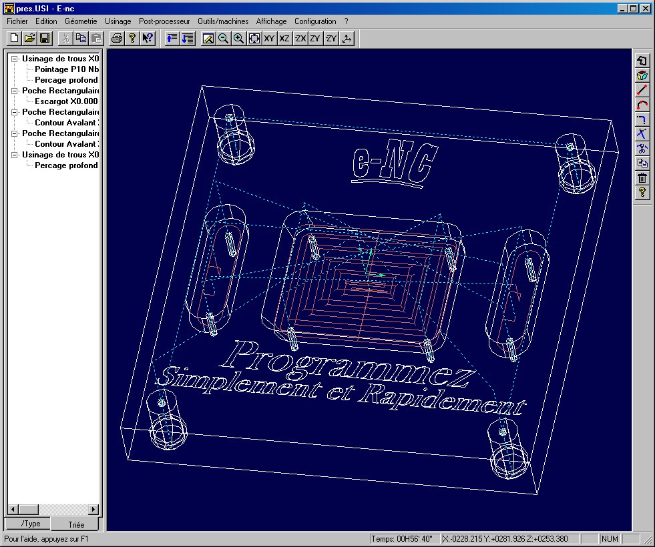This screenshot has height=547, width=655.
Task: Switch to the /Type tab
Action: (x=27, y=523)
